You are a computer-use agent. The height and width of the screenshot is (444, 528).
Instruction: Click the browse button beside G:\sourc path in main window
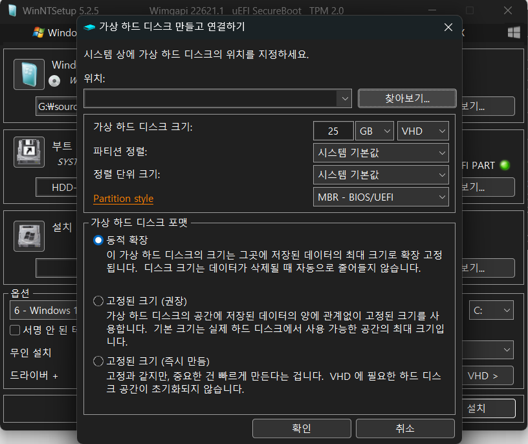(x=489, y=106)
